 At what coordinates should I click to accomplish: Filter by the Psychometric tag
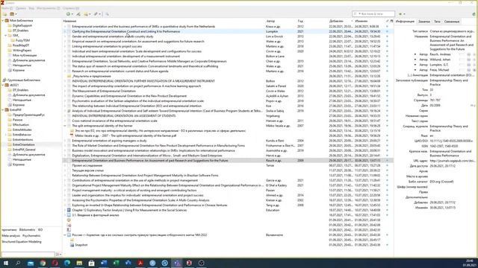[31, 236]
